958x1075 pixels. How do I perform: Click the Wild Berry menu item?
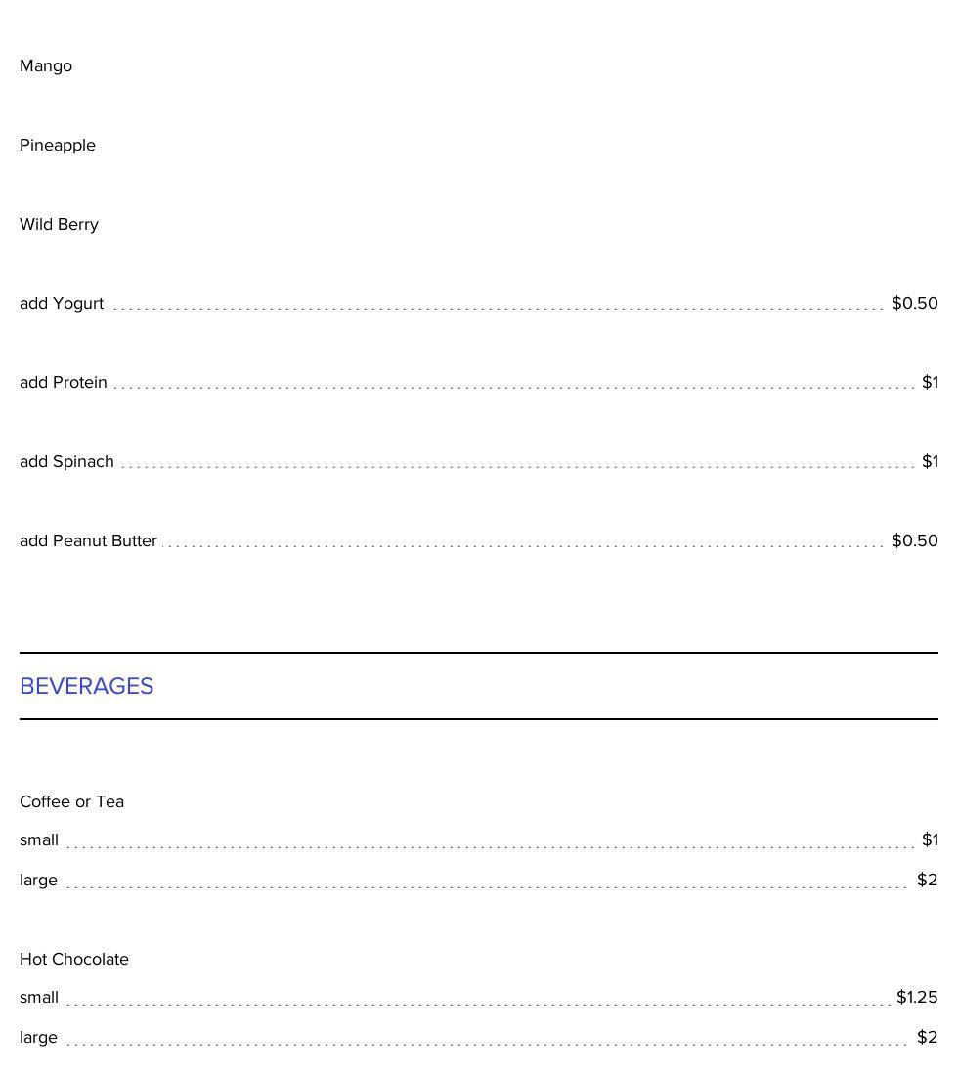coord(59,224)
